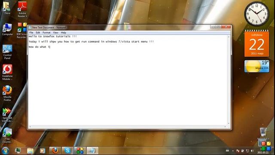
Task: Open the network tray icon
Action: (x=247, y=151)
